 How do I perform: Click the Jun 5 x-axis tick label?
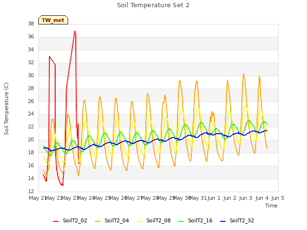(278, 198)
